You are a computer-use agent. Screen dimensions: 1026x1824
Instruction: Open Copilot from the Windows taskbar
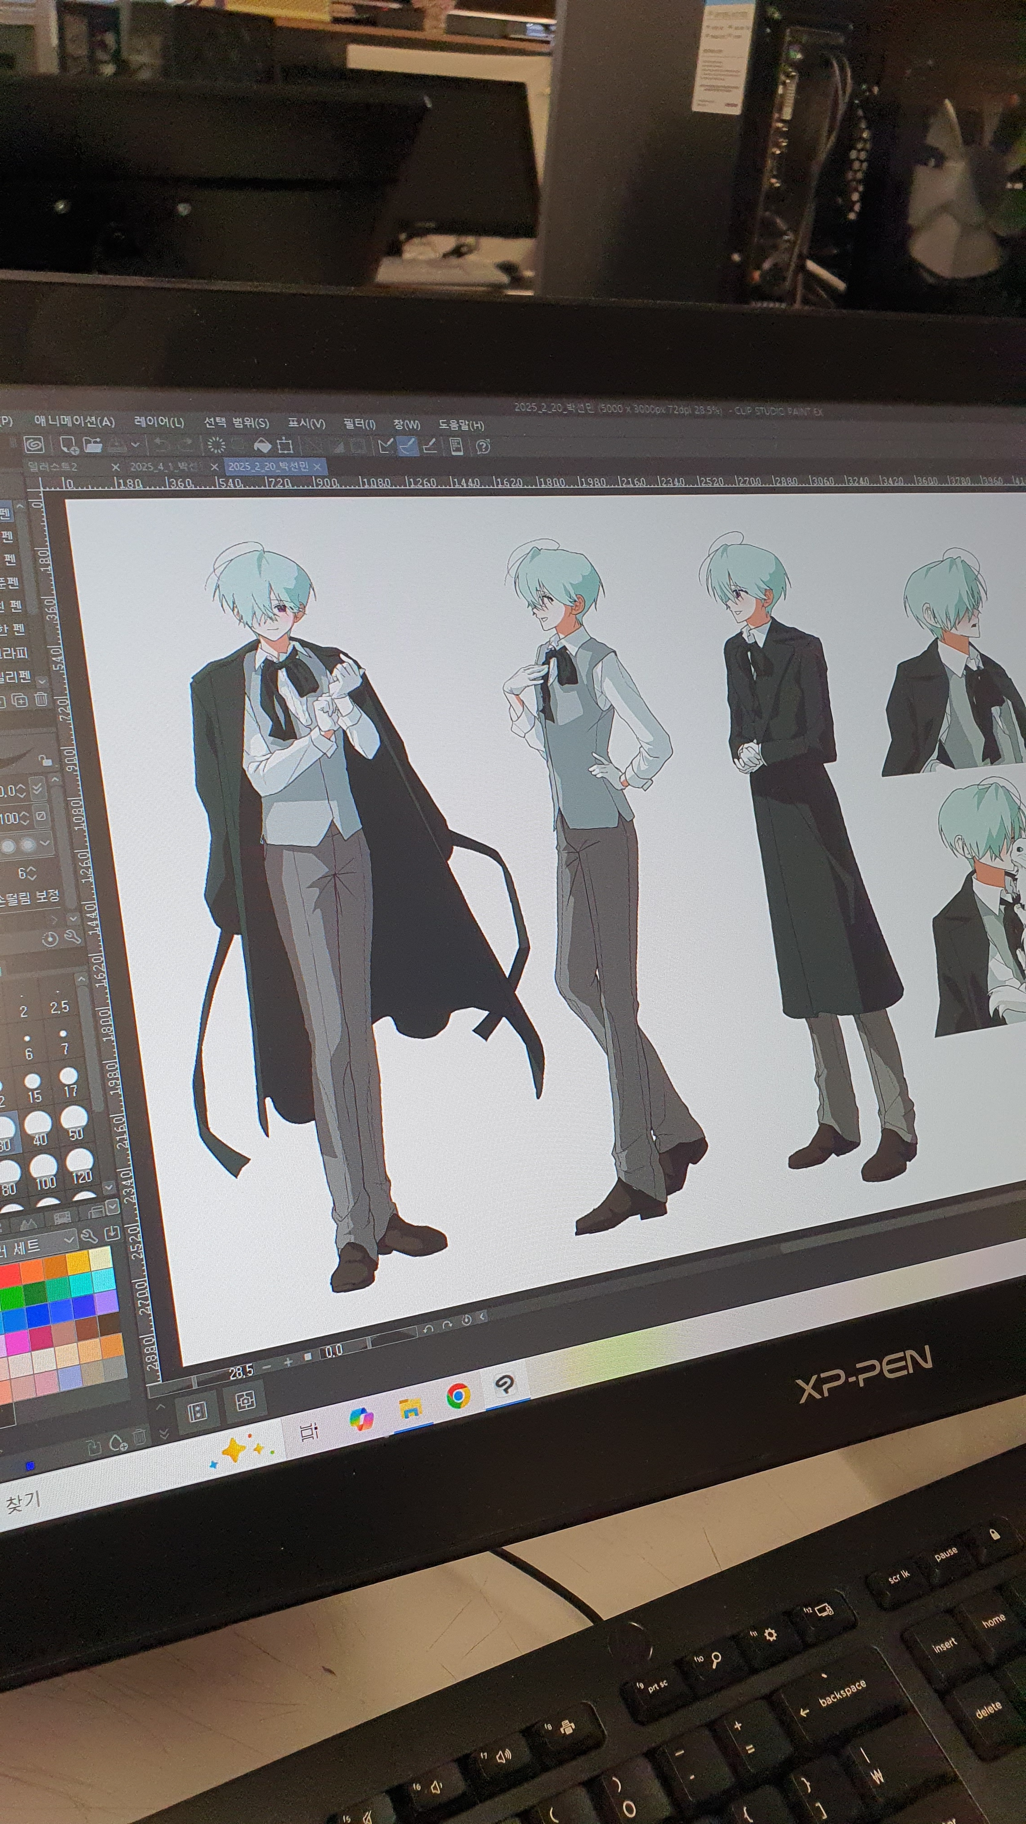[362, 1420]
